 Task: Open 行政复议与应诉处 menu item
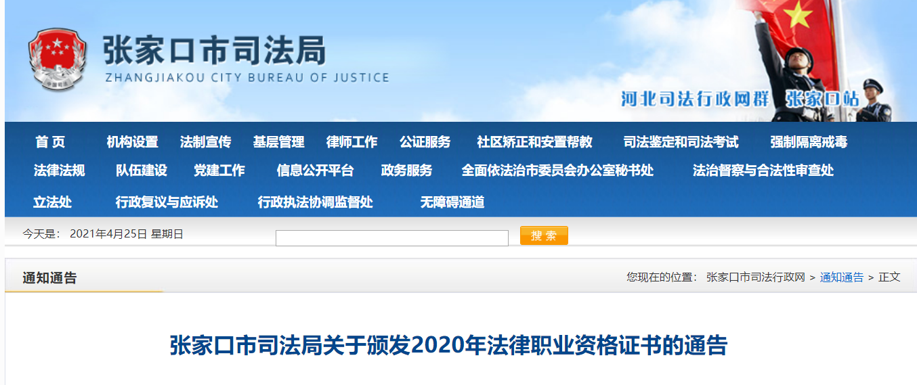tap(167, 202)
